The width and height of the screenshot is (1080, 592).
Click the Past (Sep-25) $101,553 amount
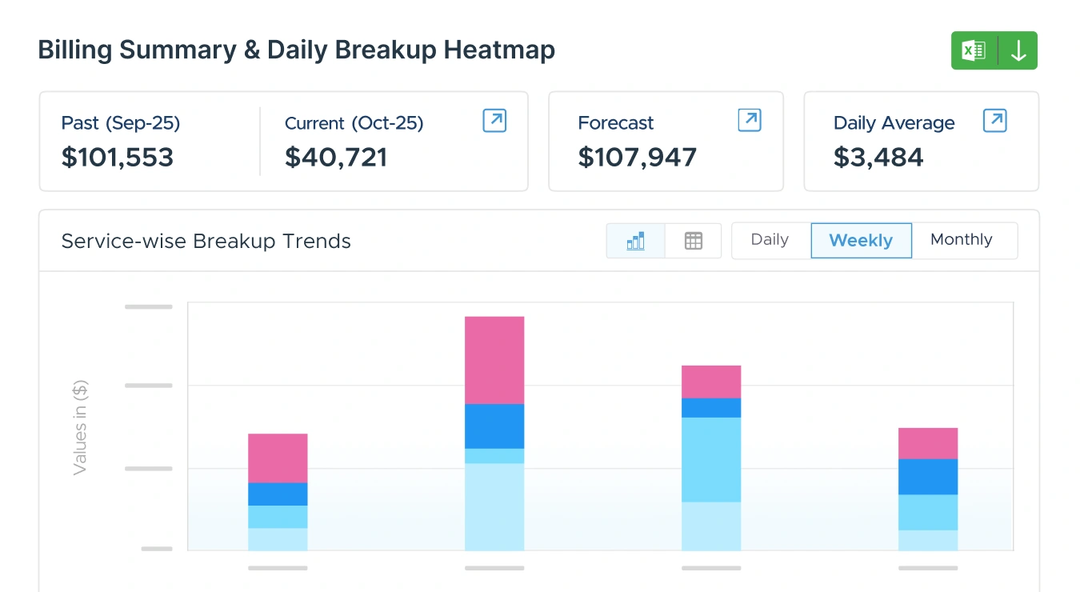(x=118, y=158)
